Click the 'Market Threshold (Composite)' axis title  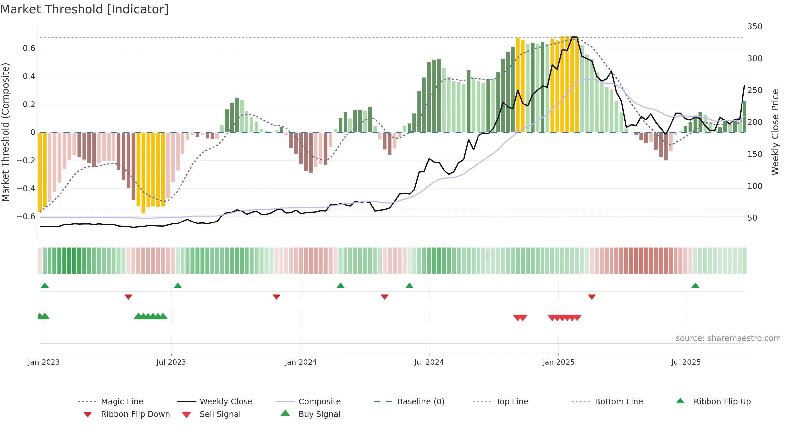coord(5,132)
